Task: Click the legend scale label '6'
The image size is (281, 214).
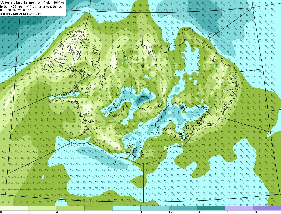Action: pyautogui.click(x=85, y=212)
